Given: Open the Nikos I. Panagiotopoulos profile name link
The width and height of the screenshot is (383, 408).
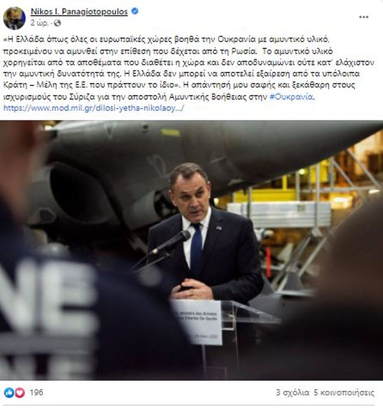Looking at the screenshot, I should click(x=79, y=11).
